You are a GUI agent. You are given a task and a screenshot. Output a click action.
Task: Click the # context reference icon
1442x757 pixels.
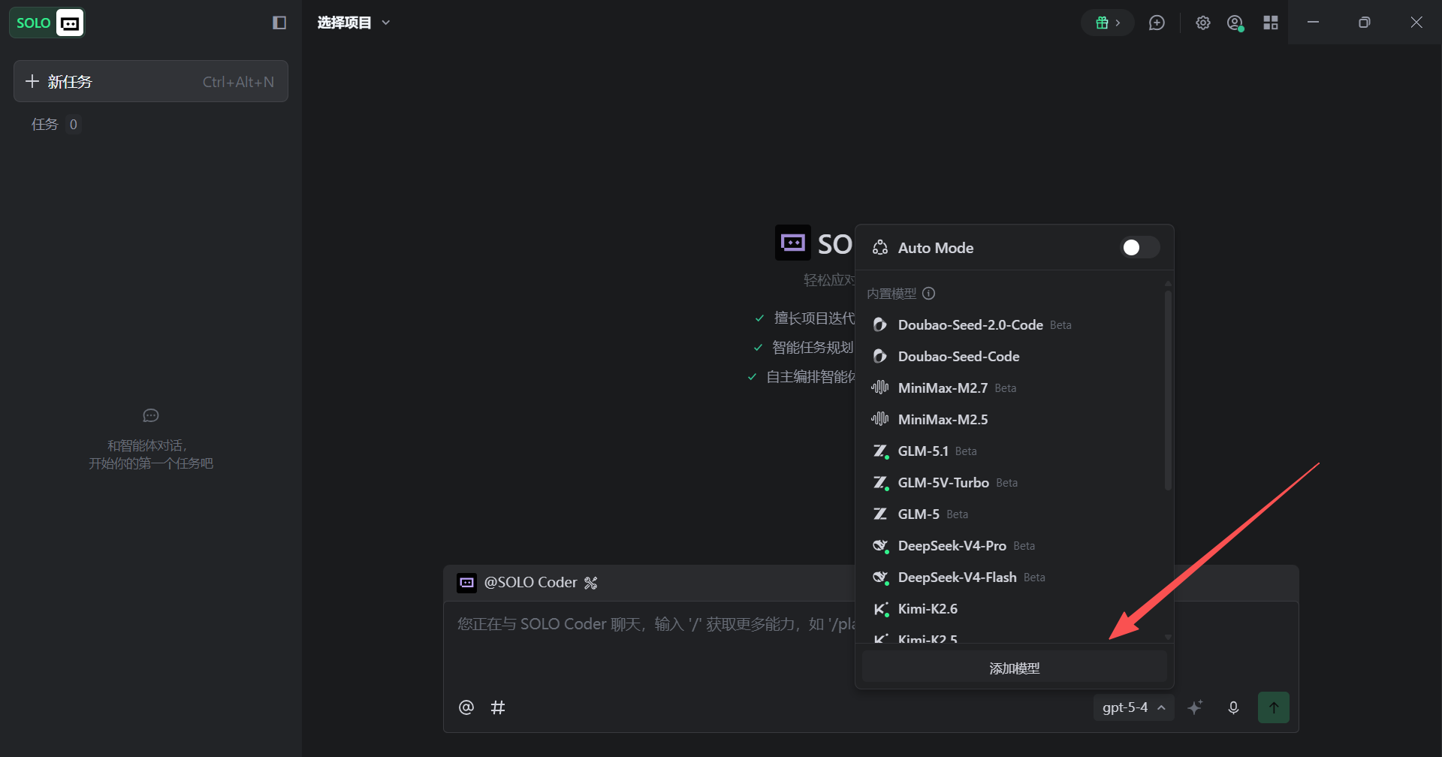point(498,707)
